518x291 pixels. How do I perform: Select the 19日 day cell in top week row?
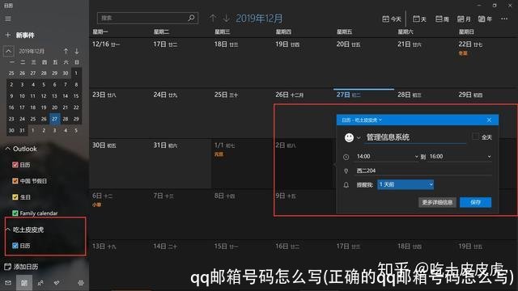coord(302,63)
